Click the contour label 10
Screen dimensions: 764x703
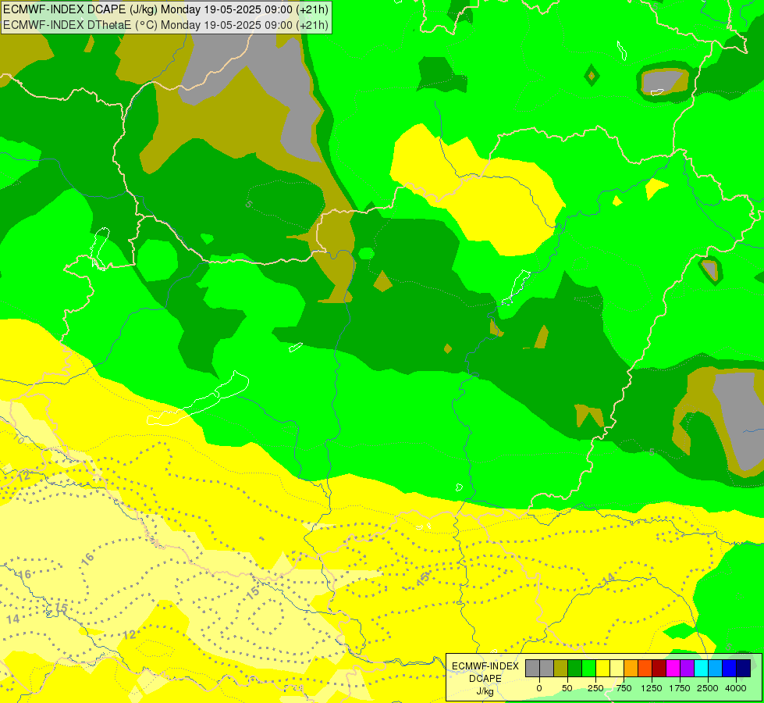17,438
